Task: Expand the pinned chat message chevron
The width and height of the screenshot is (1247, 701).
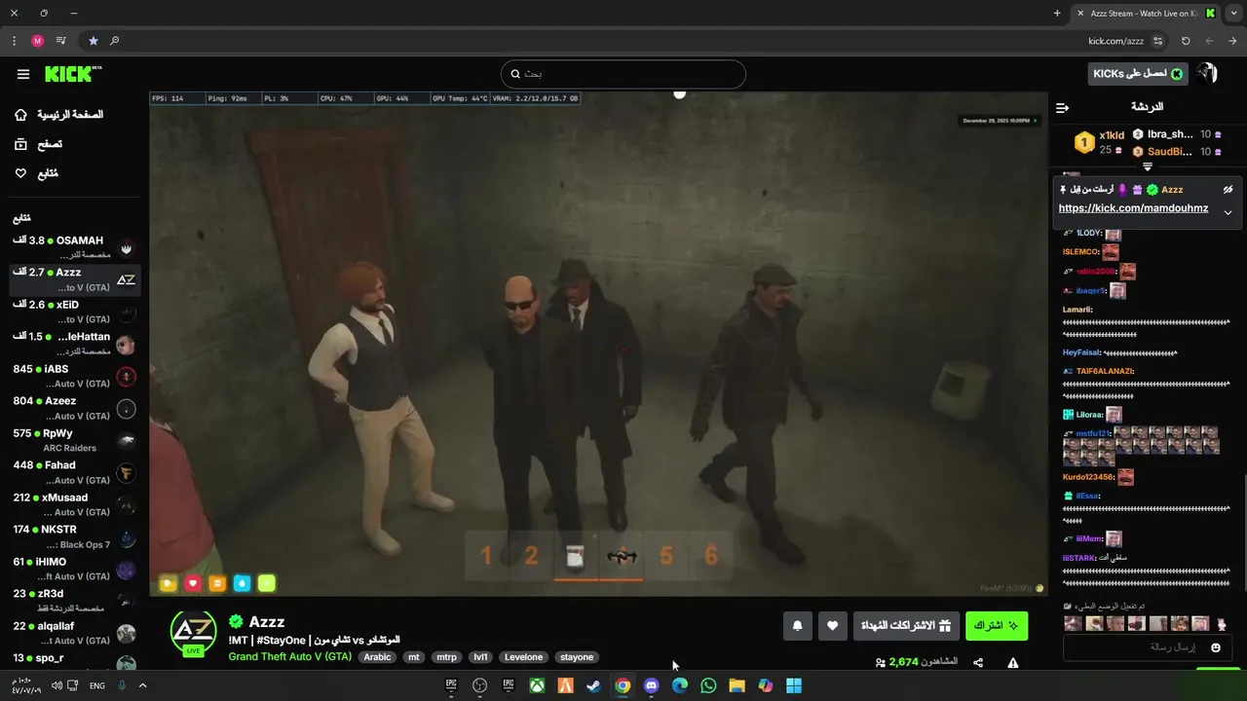Action: pos(1228,212)
